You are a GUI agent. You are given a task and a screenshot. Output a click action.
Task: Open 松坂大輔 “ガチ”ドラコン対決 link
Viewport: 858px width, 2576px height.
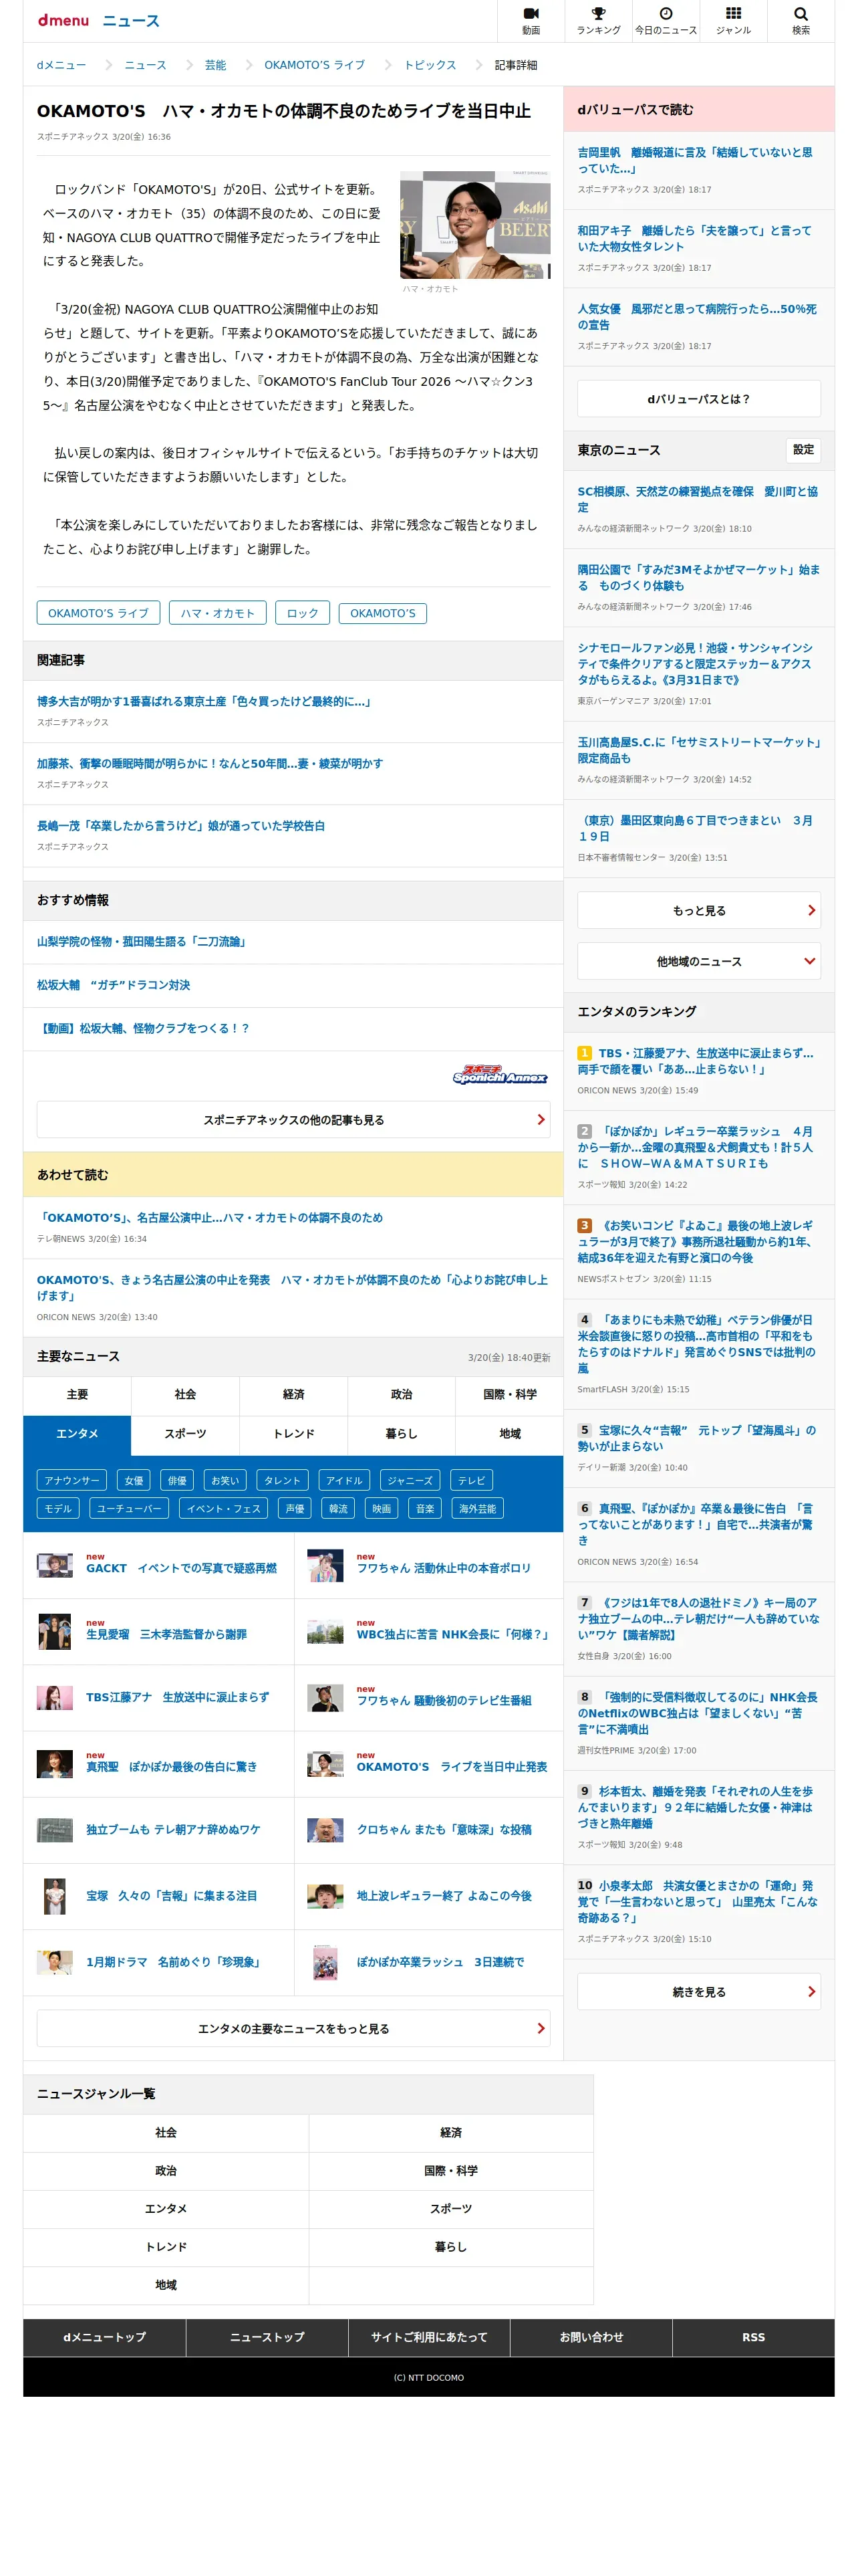(113, 985)
